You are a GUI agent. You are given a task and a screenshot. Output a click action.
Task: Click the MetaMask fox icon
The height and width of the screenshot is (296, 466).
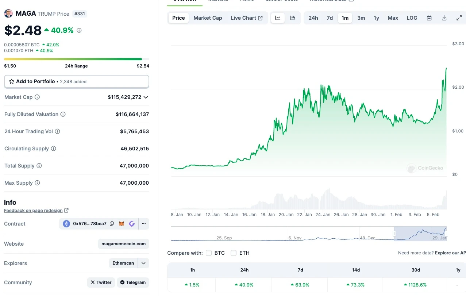[x=122, y=224]
